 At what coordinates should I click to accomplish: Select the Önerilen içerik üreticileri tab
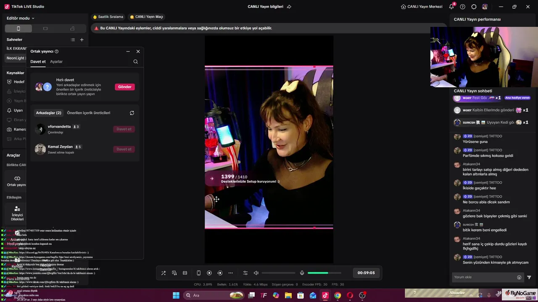pyautogui.click(x=88, y=113)
